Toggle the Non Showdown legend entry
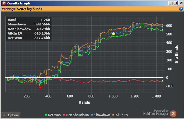 pos(76,115)
